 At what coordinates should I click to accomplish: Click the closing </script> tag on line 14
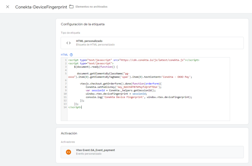[x=75, y=107]
